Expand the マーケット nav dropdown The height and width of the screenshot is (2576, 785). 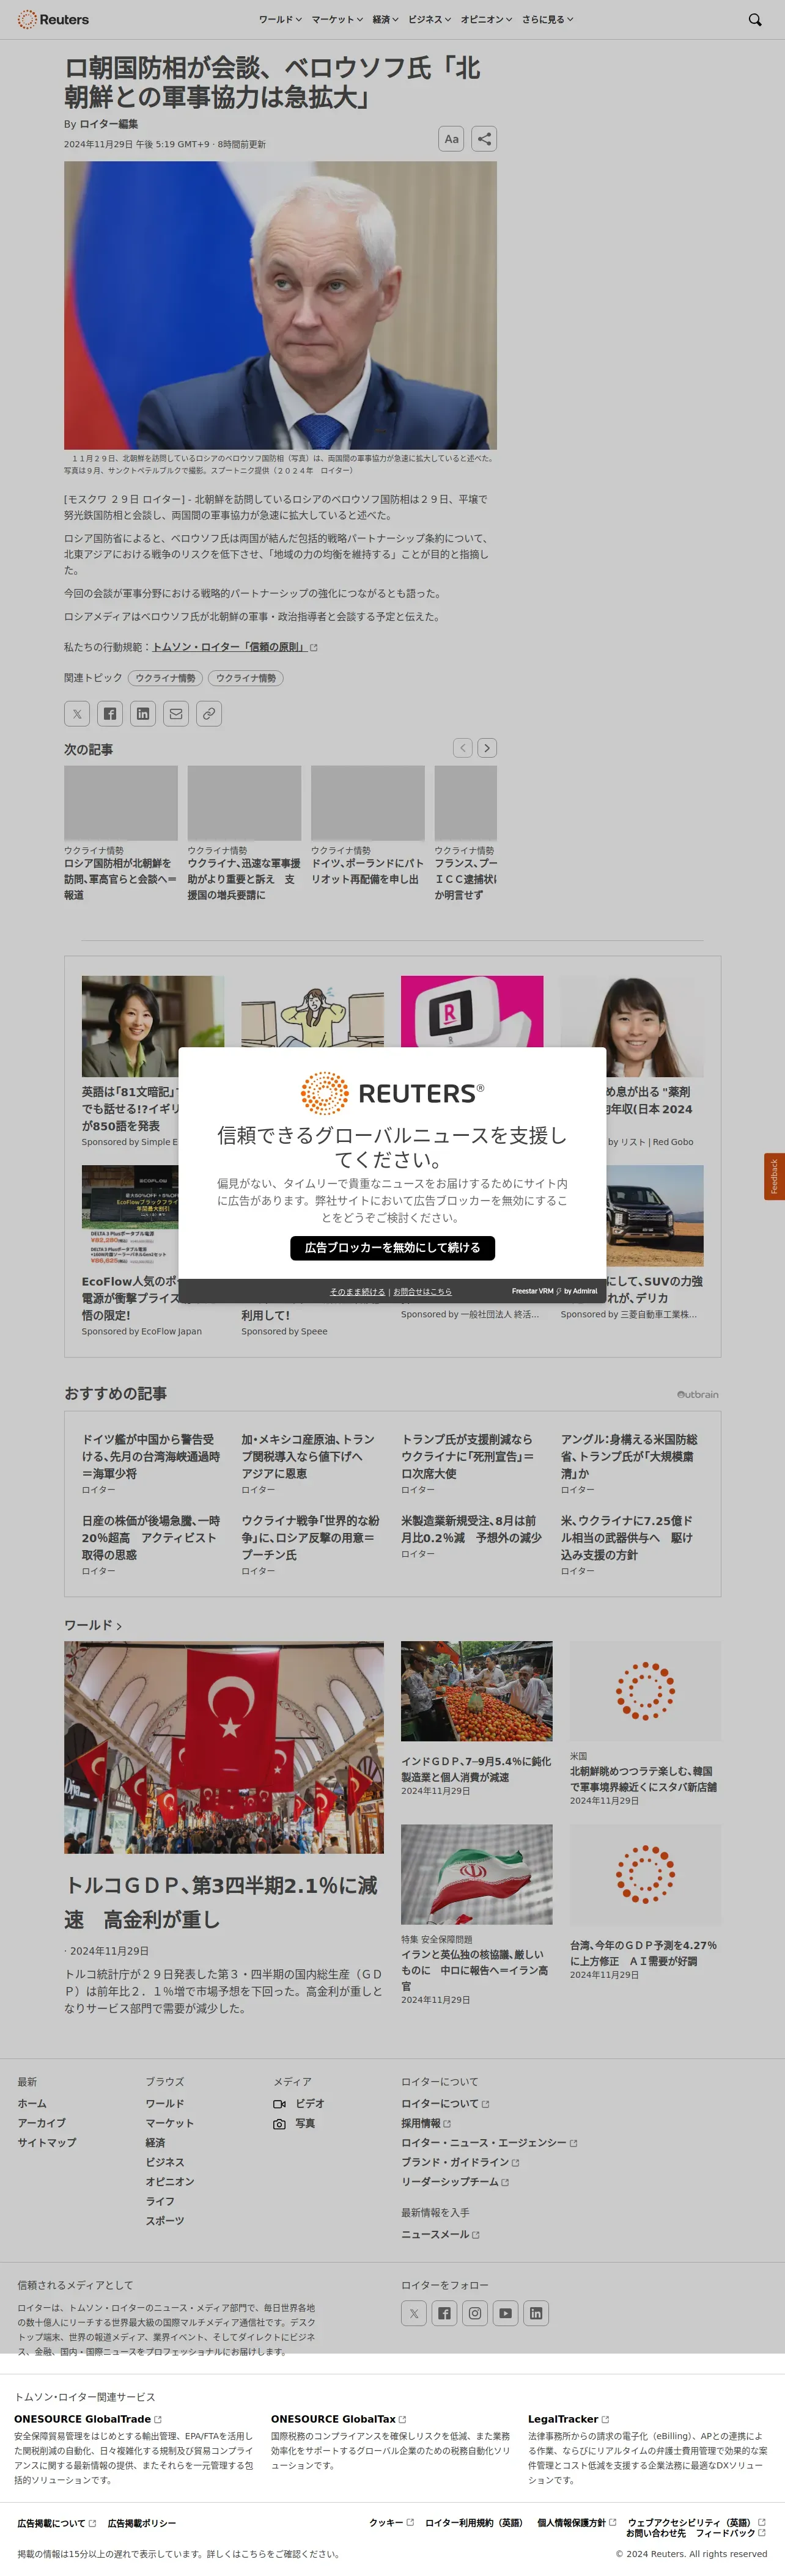[337, 19]
